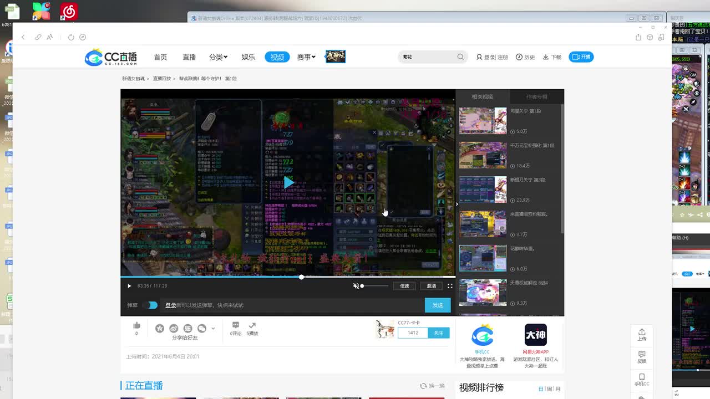
Task: Click the search magnifier icon
Action: point(460,57)
